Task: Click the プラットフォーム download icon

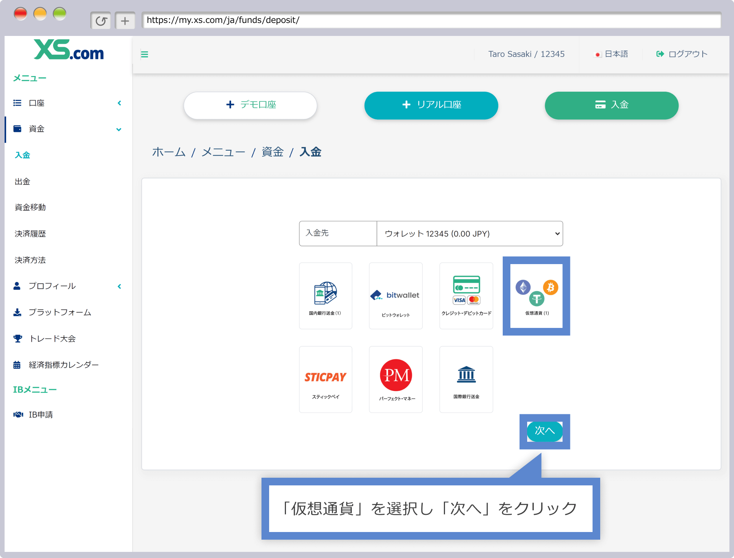Action: click(17, 312)
